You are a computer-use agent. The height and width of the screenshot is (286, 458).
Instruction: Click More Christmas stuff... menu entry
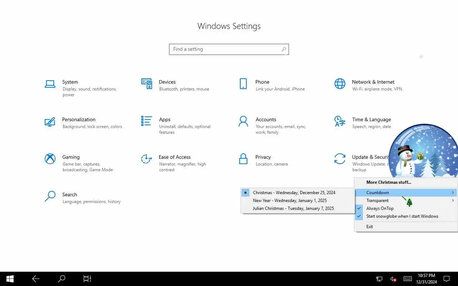(x=406, y=182)
